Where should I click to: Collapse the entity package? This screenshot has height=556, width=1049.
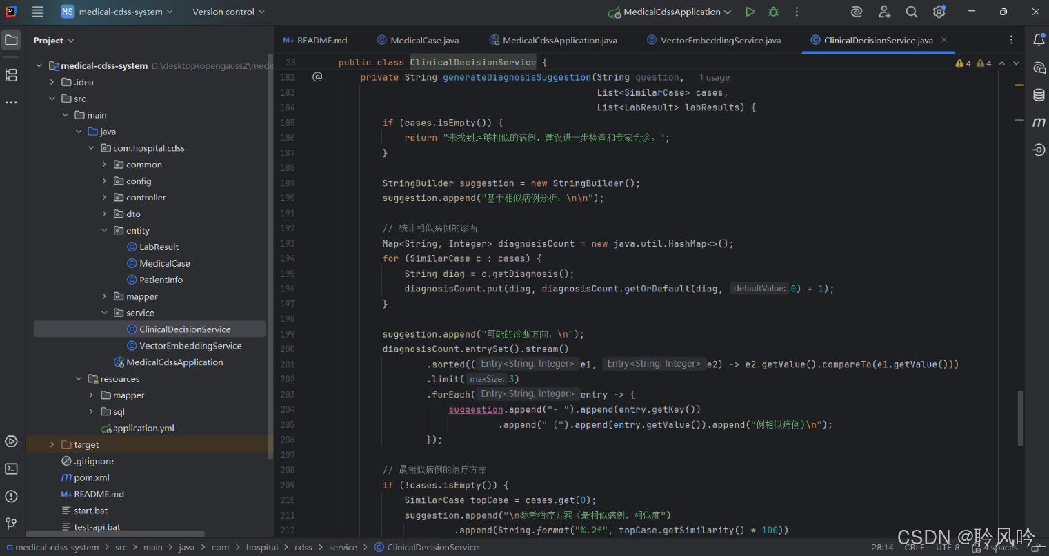(104, 230)
